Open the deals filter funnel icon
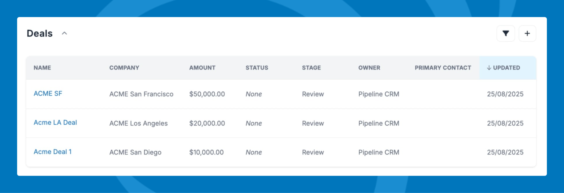Screen dimensions: 564x193 pyautogui.click(x=506, y=33)
